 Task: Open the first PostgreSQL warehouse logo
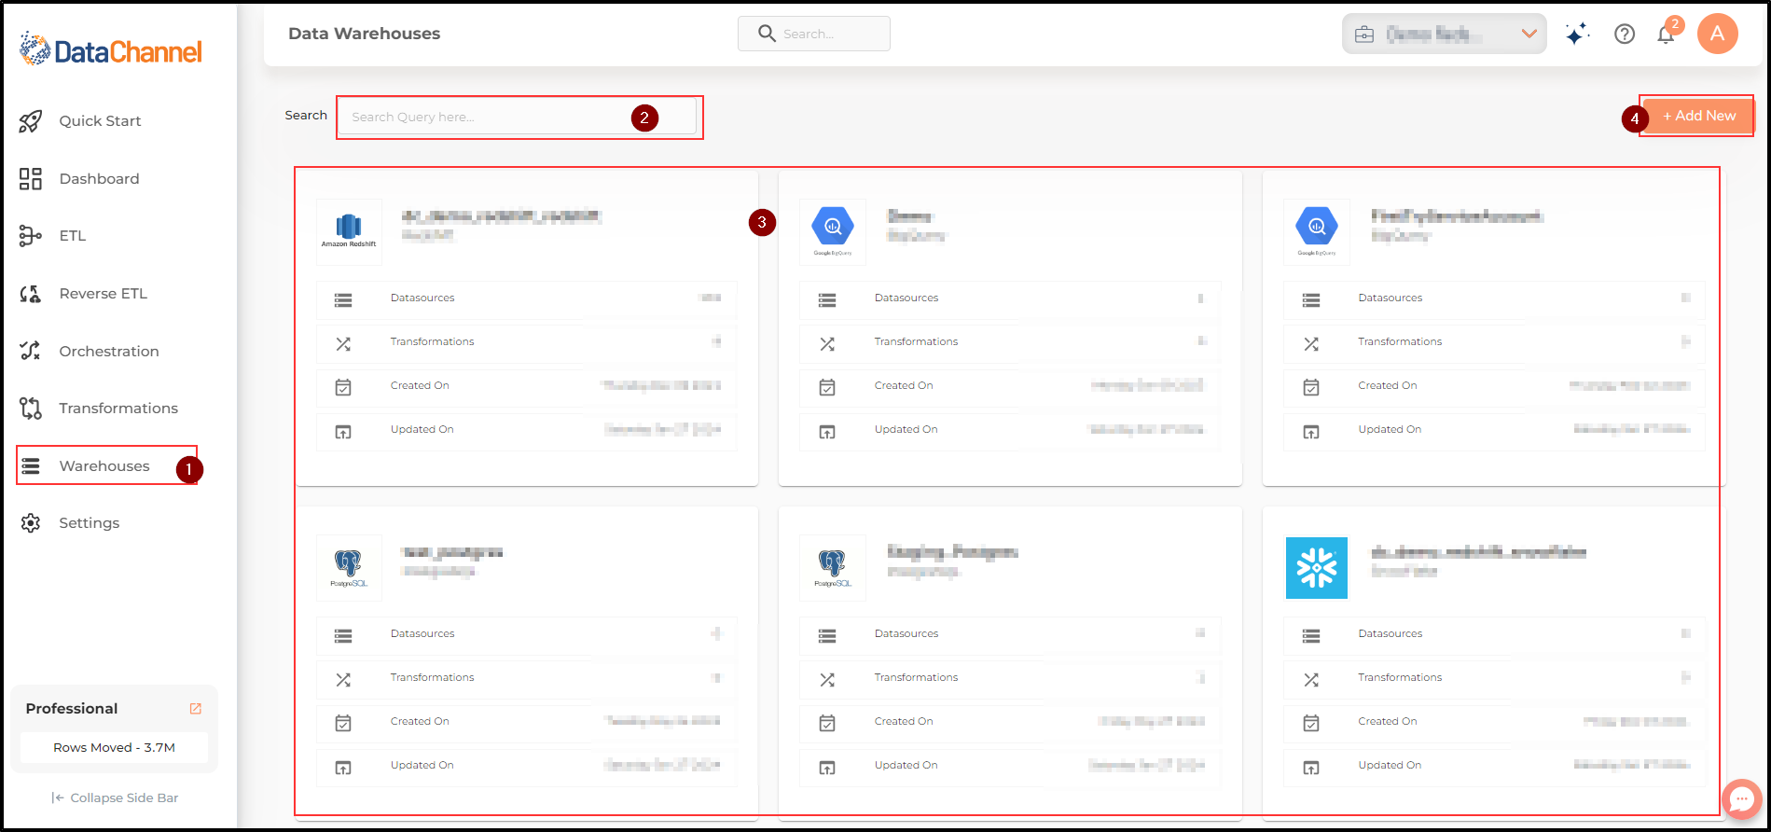coord(349,567)
